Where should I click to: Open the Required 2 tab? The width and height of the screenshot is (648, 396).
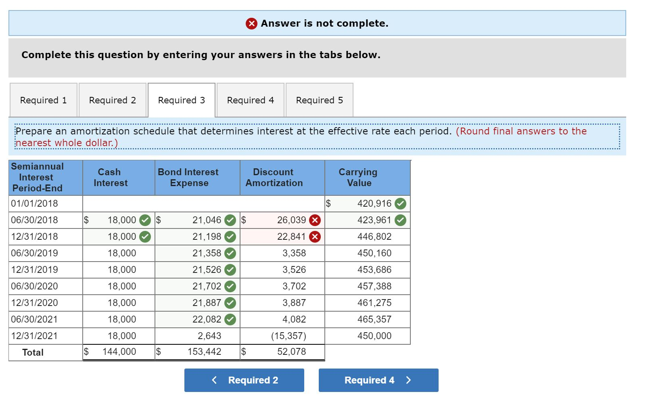point(113,100)
